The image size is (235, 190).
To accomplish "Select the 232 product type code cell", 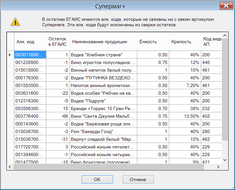I will pyautogui.click(x=211, y=108).
